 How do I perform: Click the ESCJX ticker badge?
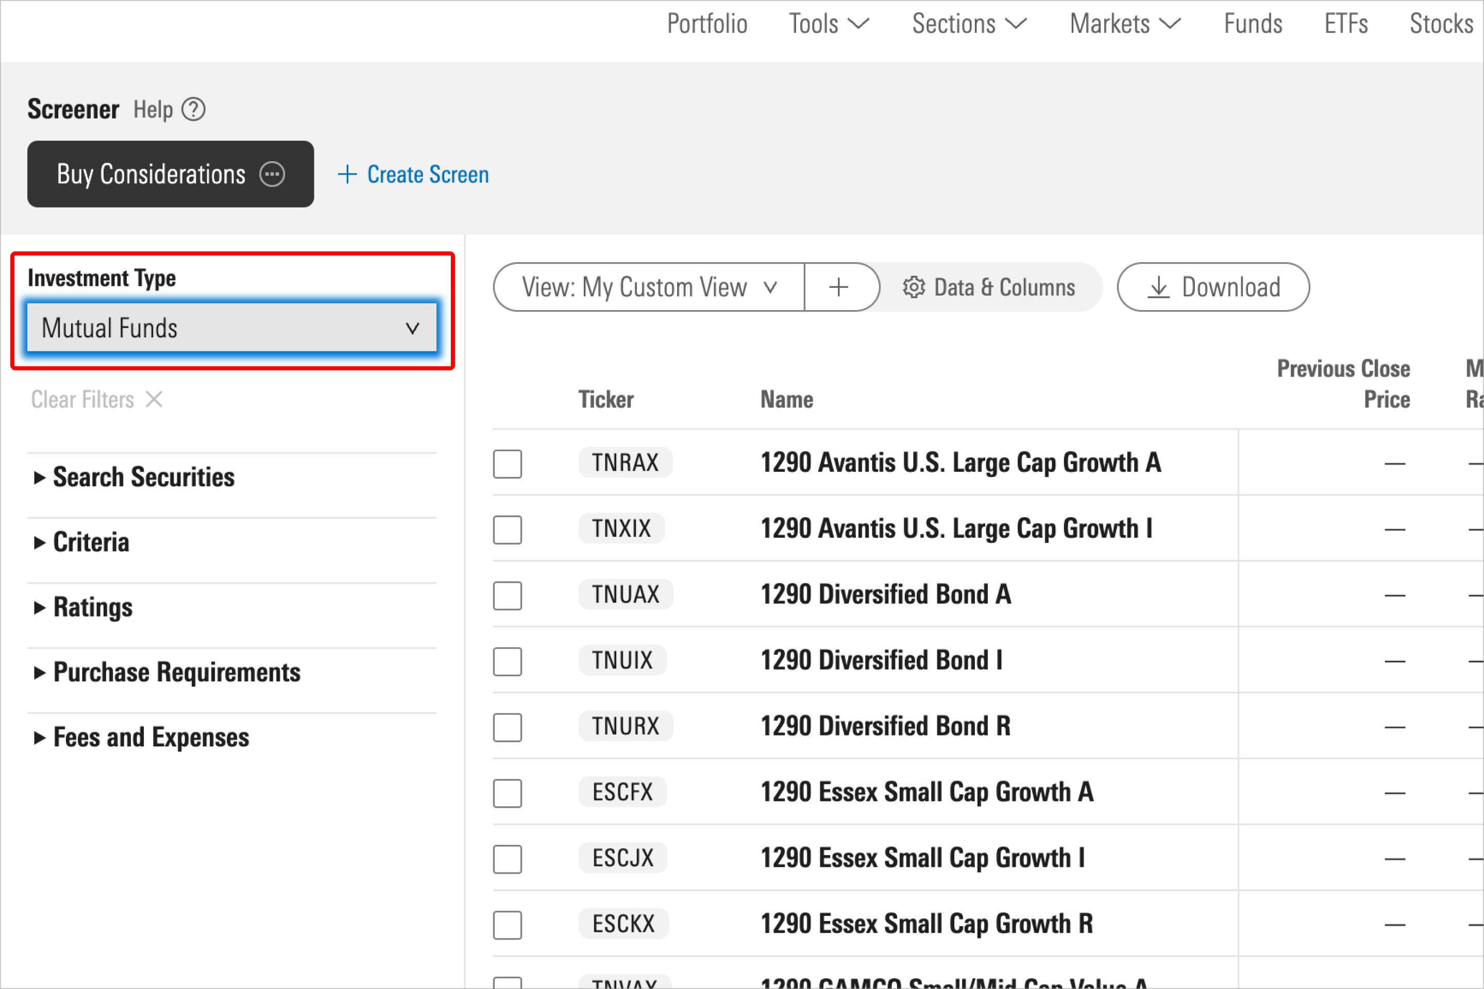(623, 859)
